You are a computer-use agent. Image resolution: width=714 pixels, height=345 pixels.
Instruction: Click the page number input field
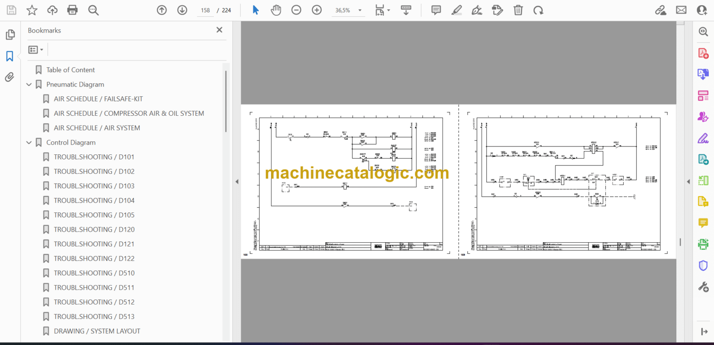point(205,10)
